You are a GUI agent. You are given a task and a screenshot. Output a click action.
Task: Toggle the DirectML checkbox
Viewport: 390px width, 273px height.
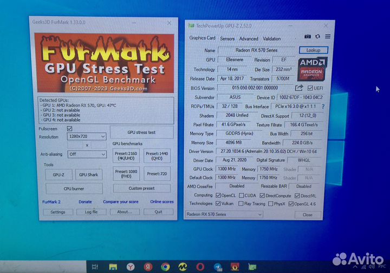pyautogui.click(x=297, y=196)
